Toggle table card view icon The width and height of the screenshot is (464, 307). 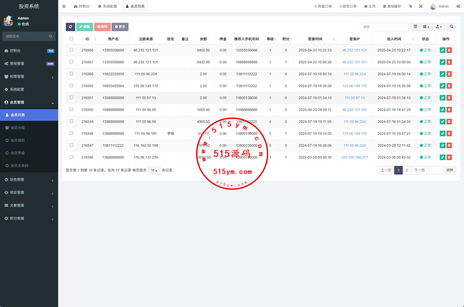point(415,27)
